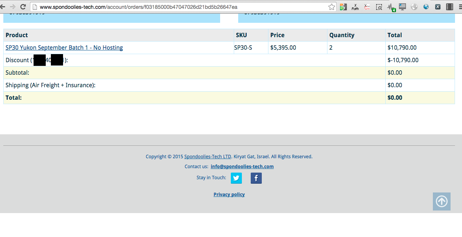Viewport: 462px width, 237px height.
Task: Open the dark X extension
Action: [438, 7]
